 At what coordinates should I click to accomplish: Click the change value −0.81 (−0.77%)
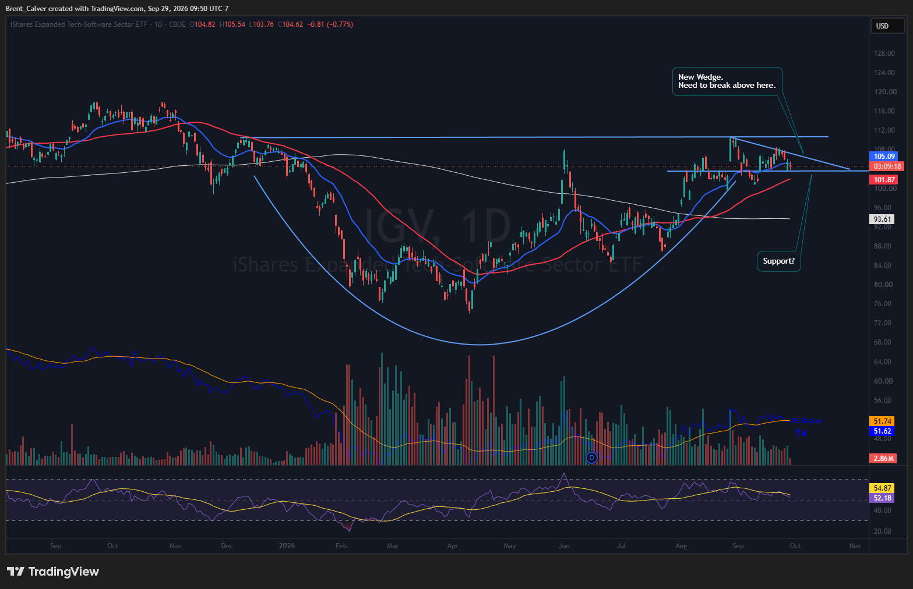pyautogui.click(x=330, y=24)
